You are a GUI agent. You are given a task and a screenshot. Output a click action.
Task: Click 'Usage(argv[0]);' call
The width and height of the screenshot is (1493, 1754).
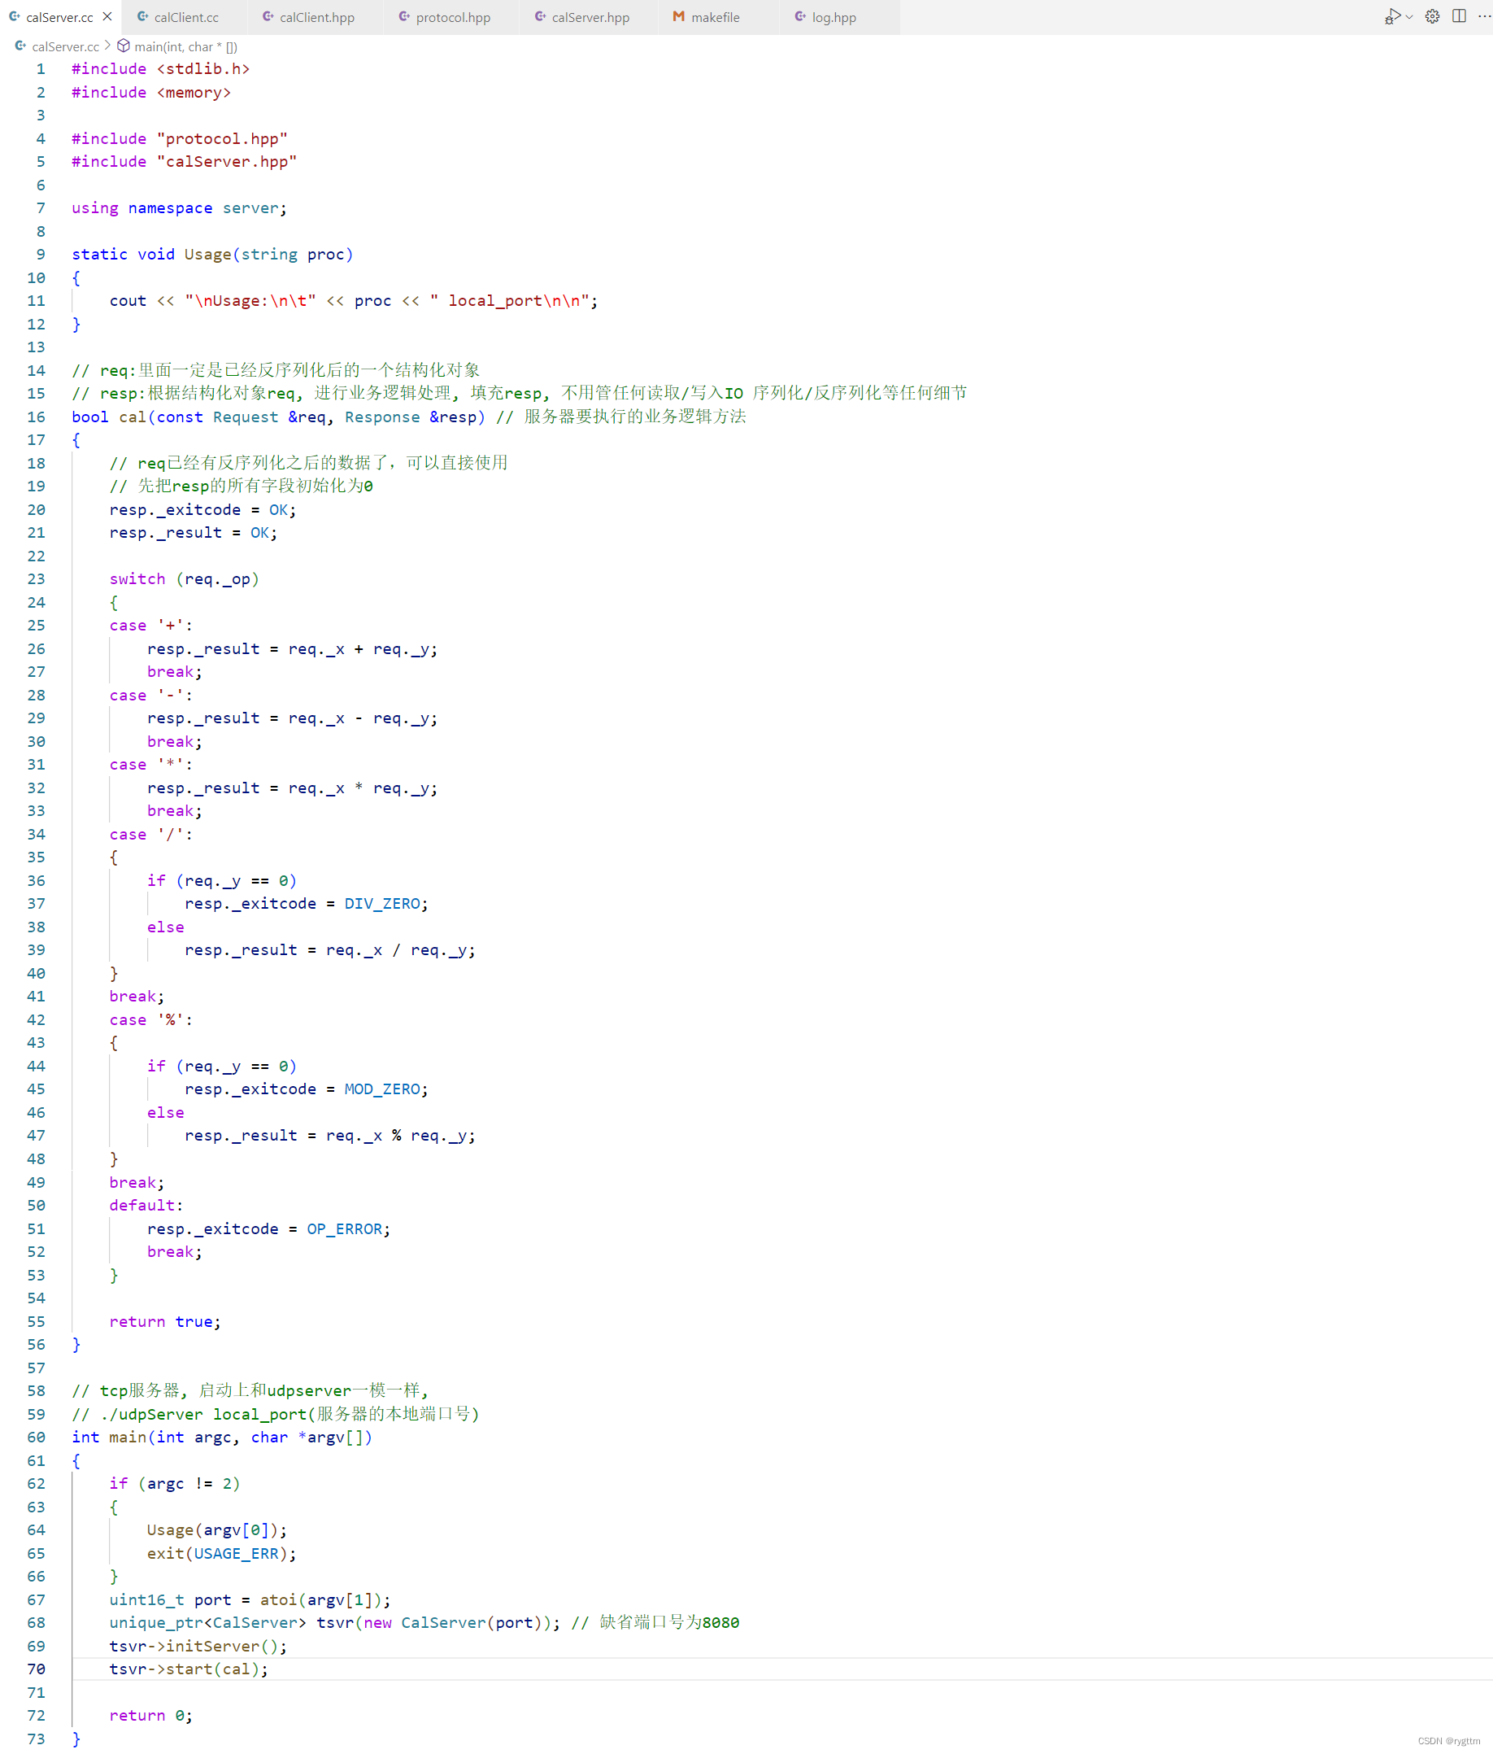coord(217,1529)
